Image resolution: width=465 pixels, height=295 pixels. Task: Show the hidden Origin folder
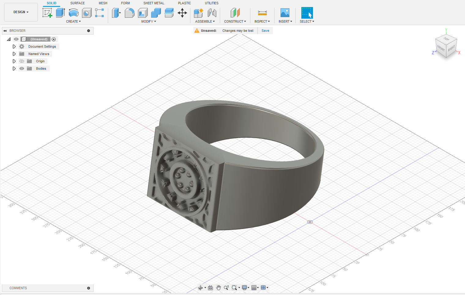pos(22,61)
